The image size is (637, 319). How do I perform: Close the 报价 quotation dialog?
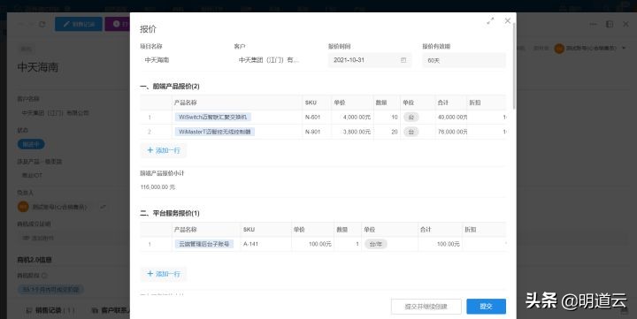(x=508, y=20)
